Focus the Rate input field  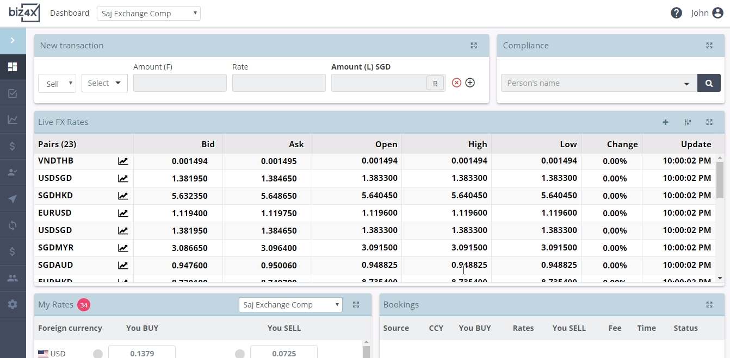point(279,83)
